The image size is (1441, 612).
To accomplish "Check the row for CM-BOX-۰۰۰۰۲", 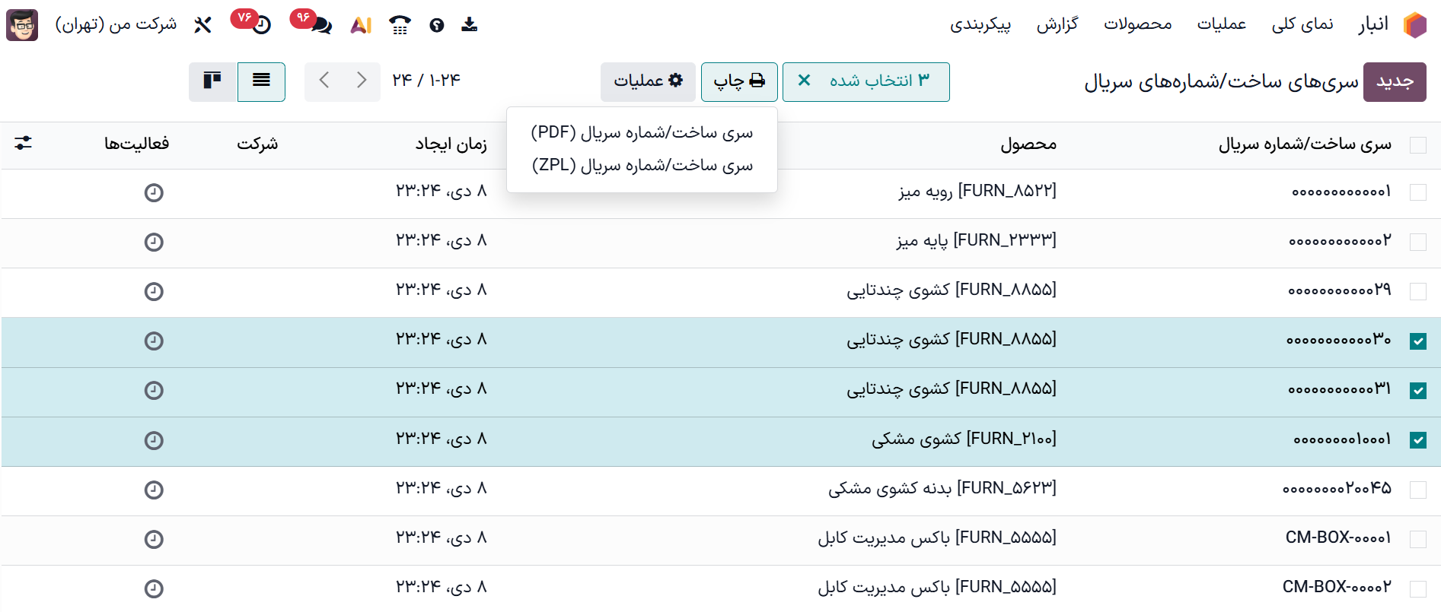I will (x=1417, y=588).
